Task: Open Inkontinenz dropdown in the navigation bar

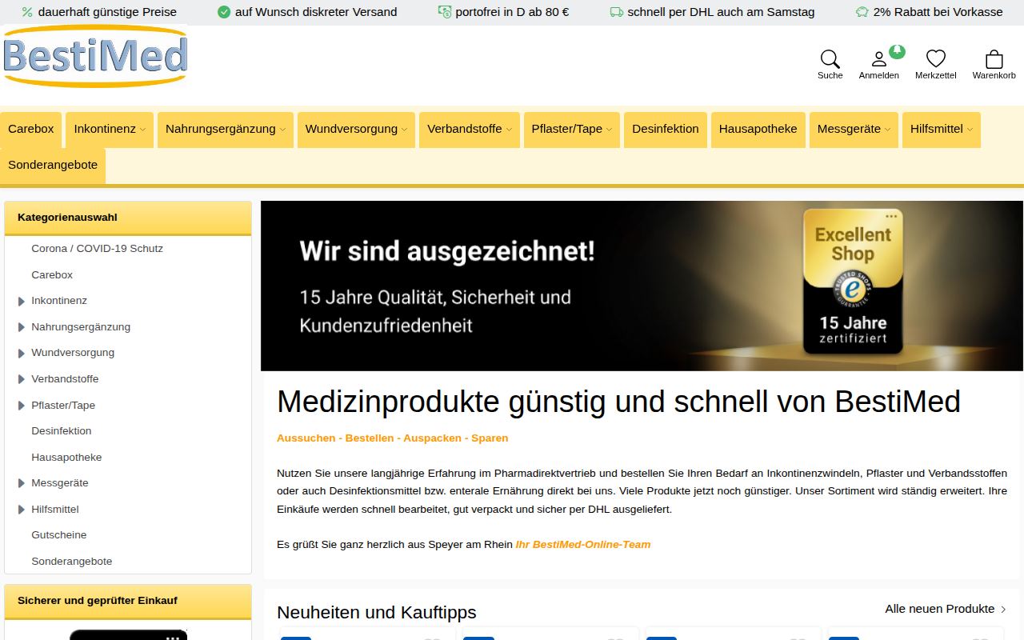Action: tap(110, 130)
